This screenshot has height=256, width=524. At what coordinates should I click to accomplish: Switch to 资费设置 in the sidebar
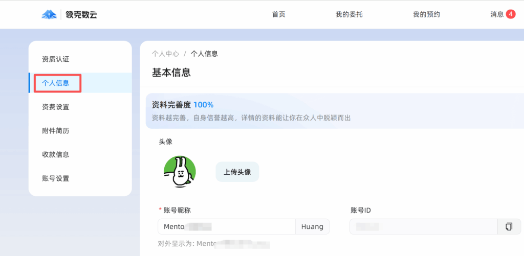tap(55, 107)
